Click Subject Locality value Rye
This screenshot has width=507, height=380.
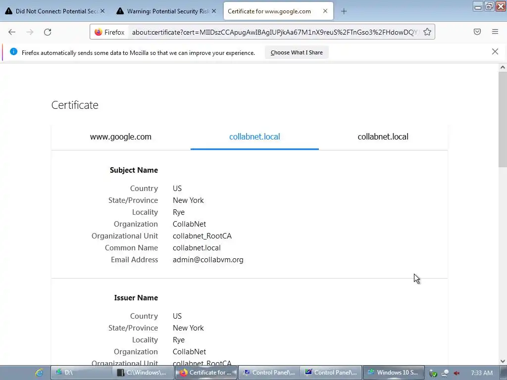pos(178,212)
